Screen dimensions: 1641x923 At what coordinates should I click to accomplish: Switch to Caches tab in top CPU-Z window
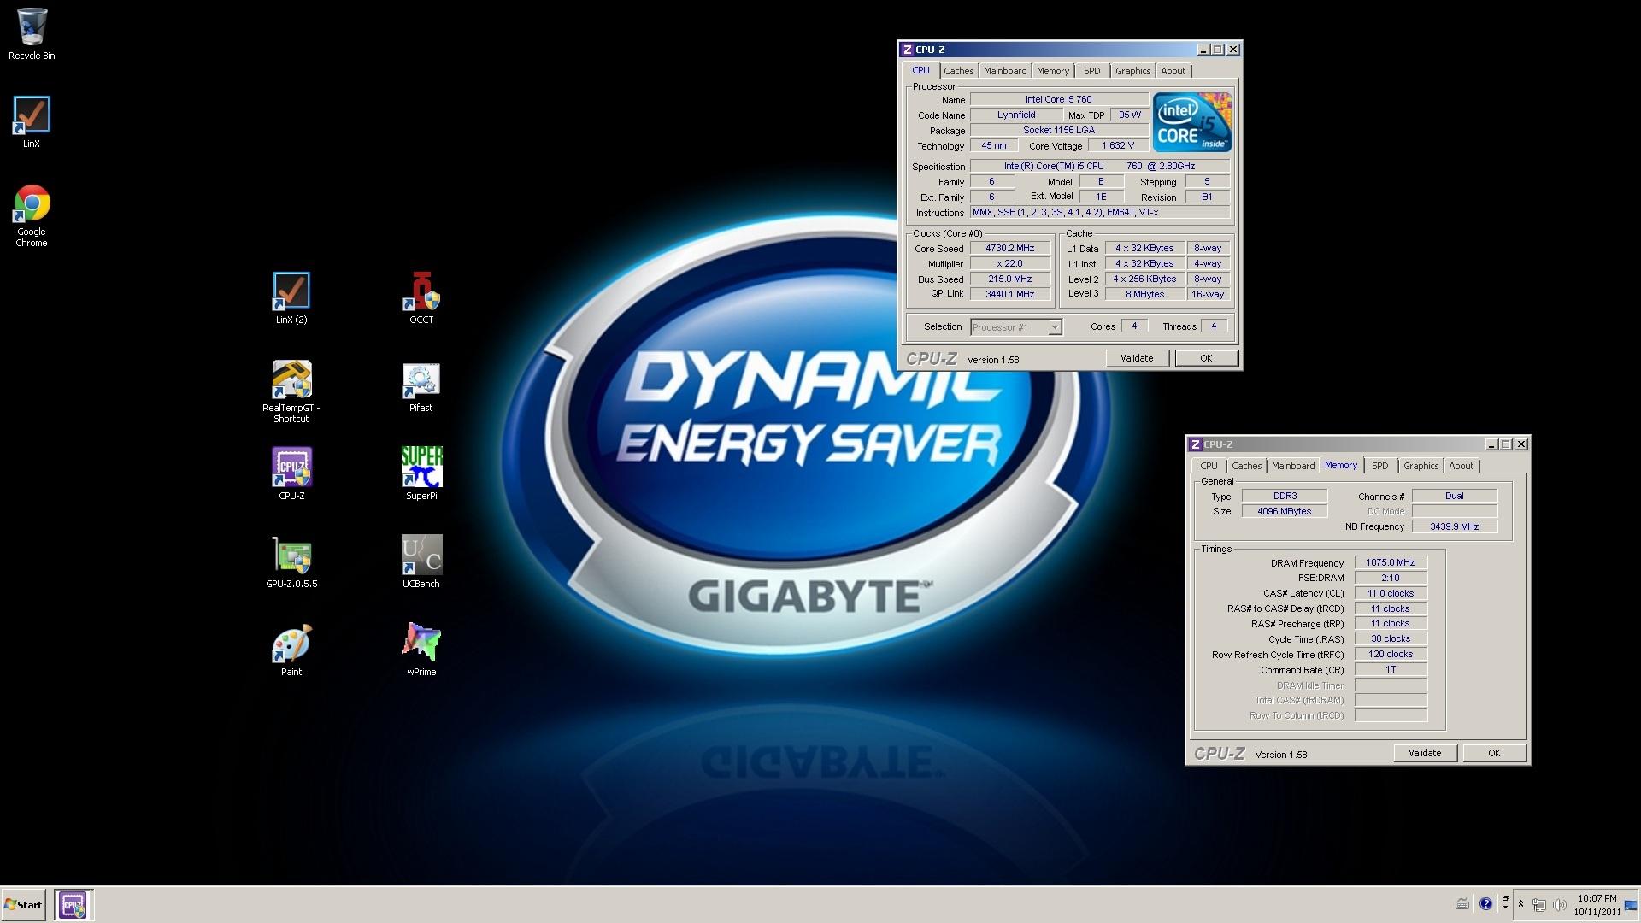[958, 71]
